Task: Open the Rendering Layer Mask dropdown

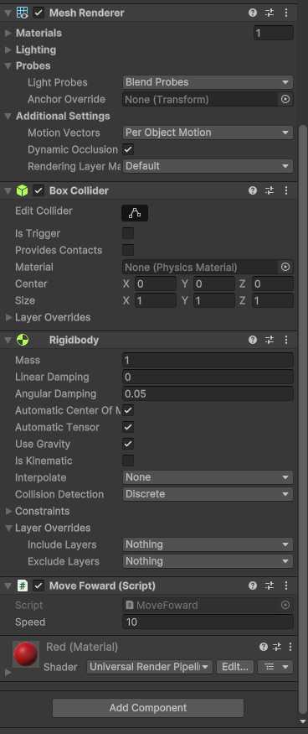Action: [x=208, y=166]
